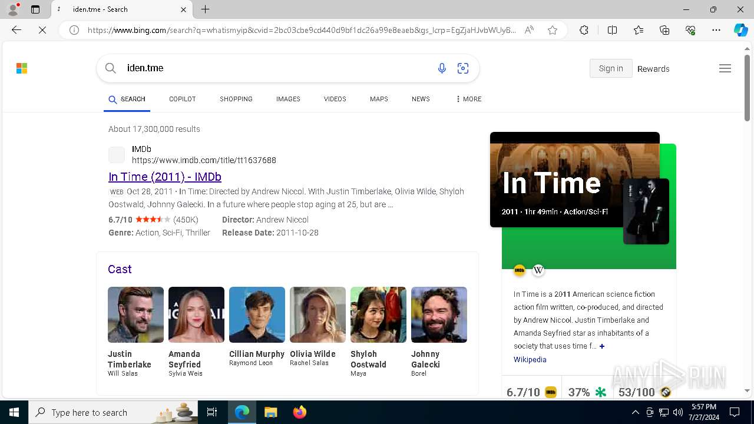Launch Firefox from the taskbar
This screenshot has height=424, width=754.
tap(300, 412)
